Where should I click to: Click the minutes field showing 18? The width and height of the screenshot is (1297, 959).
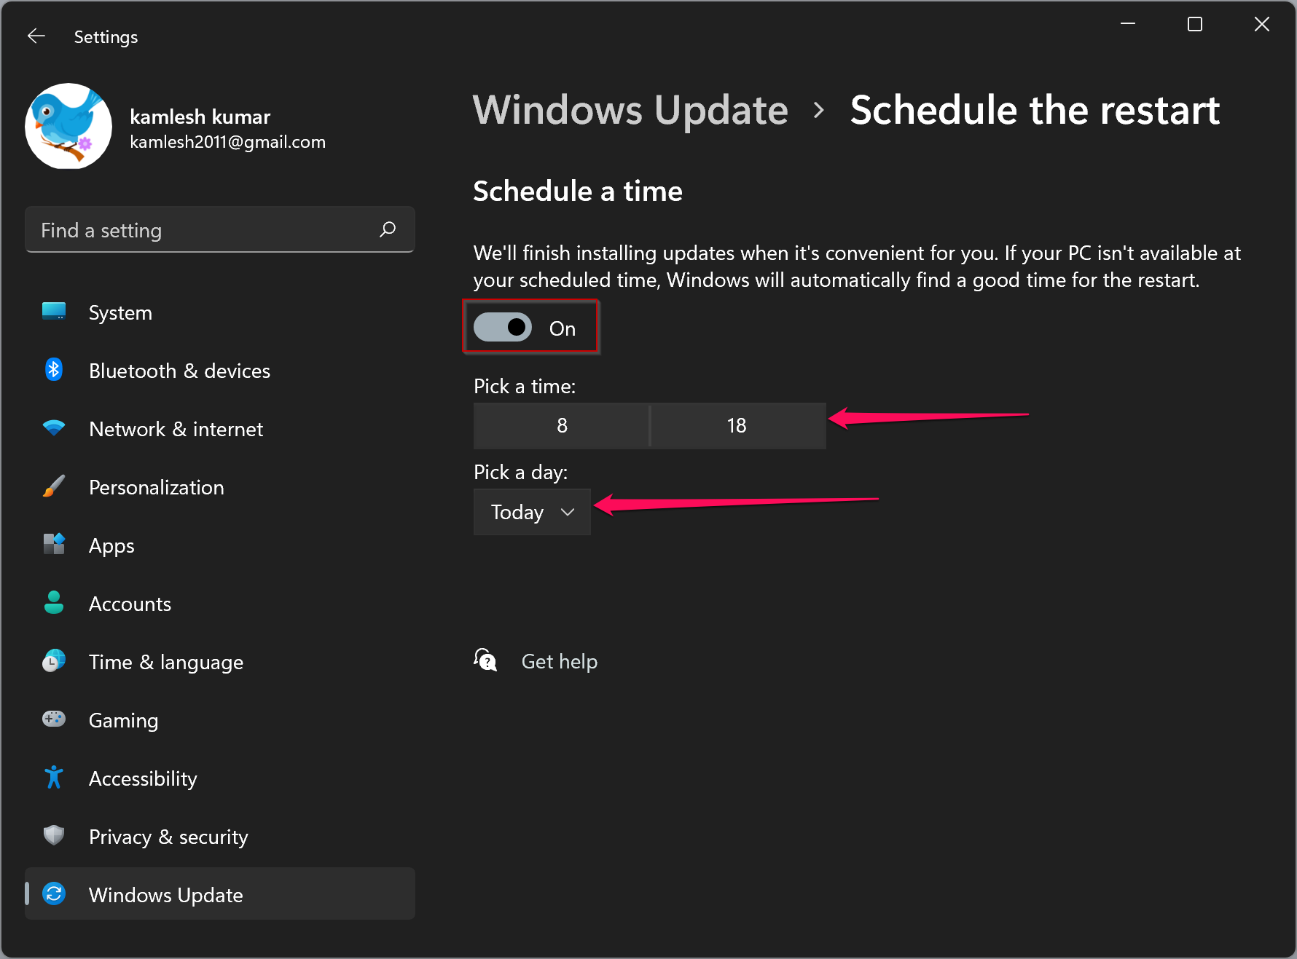coord(737,425)
